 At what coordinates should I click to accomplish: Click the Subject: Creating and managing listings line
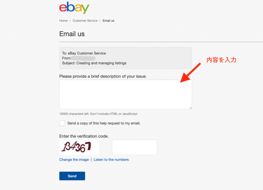point(94,63)
